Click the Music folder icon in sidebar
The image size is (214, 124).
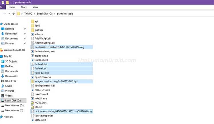[3, 86]
